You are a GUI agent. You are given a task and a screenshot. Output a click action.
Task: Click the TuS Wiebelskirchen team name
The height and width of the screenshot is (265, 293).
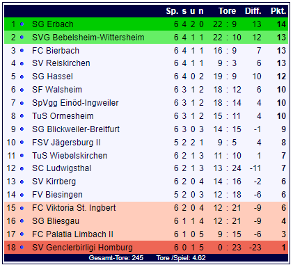70,156
